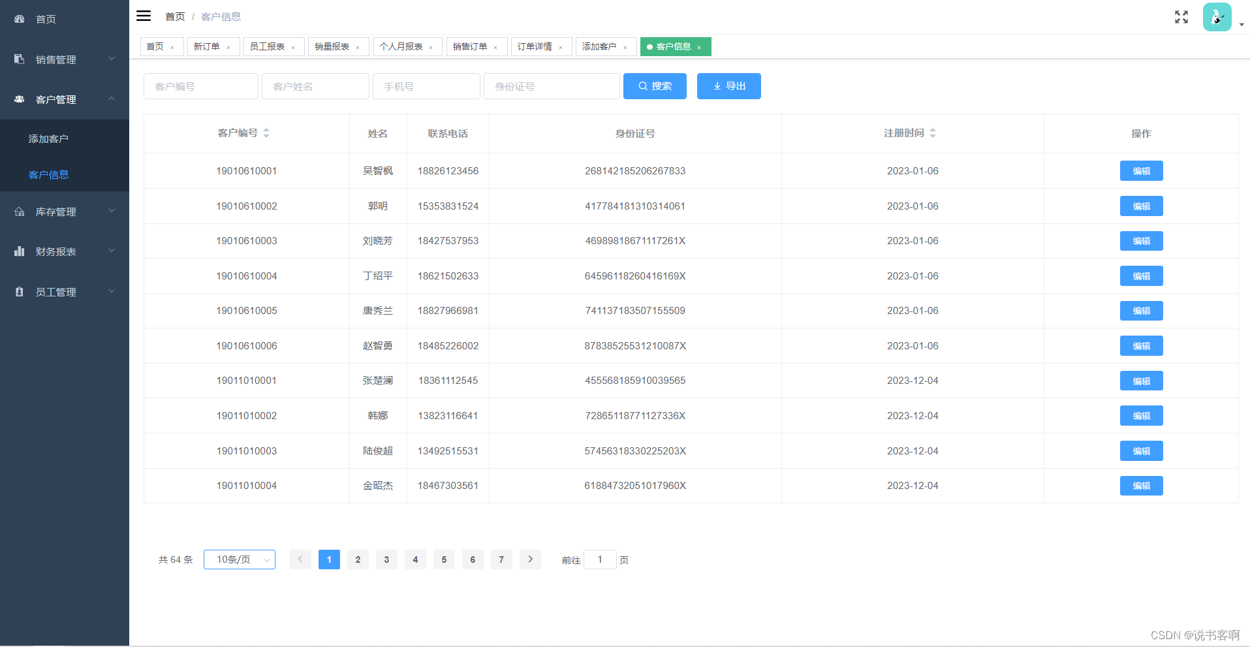This screenshot has width=1250, height=647.
Task: Click the 销售管理 sidebar icon
Action: coord(20,59)
